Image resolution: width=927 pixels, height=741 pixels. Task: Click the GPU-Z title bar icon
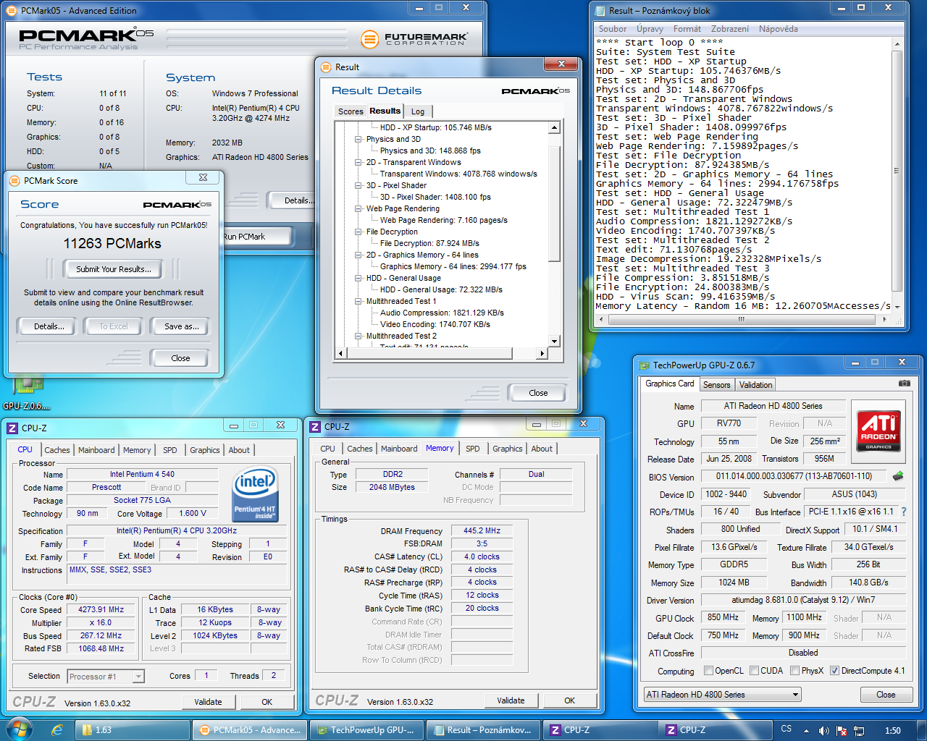[645, 365]
